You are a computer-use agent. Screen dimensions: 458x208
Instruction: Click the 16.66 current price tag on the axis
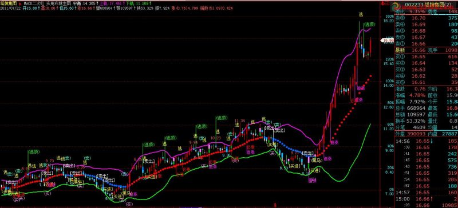pyautogui.click(x=388, y=40)
